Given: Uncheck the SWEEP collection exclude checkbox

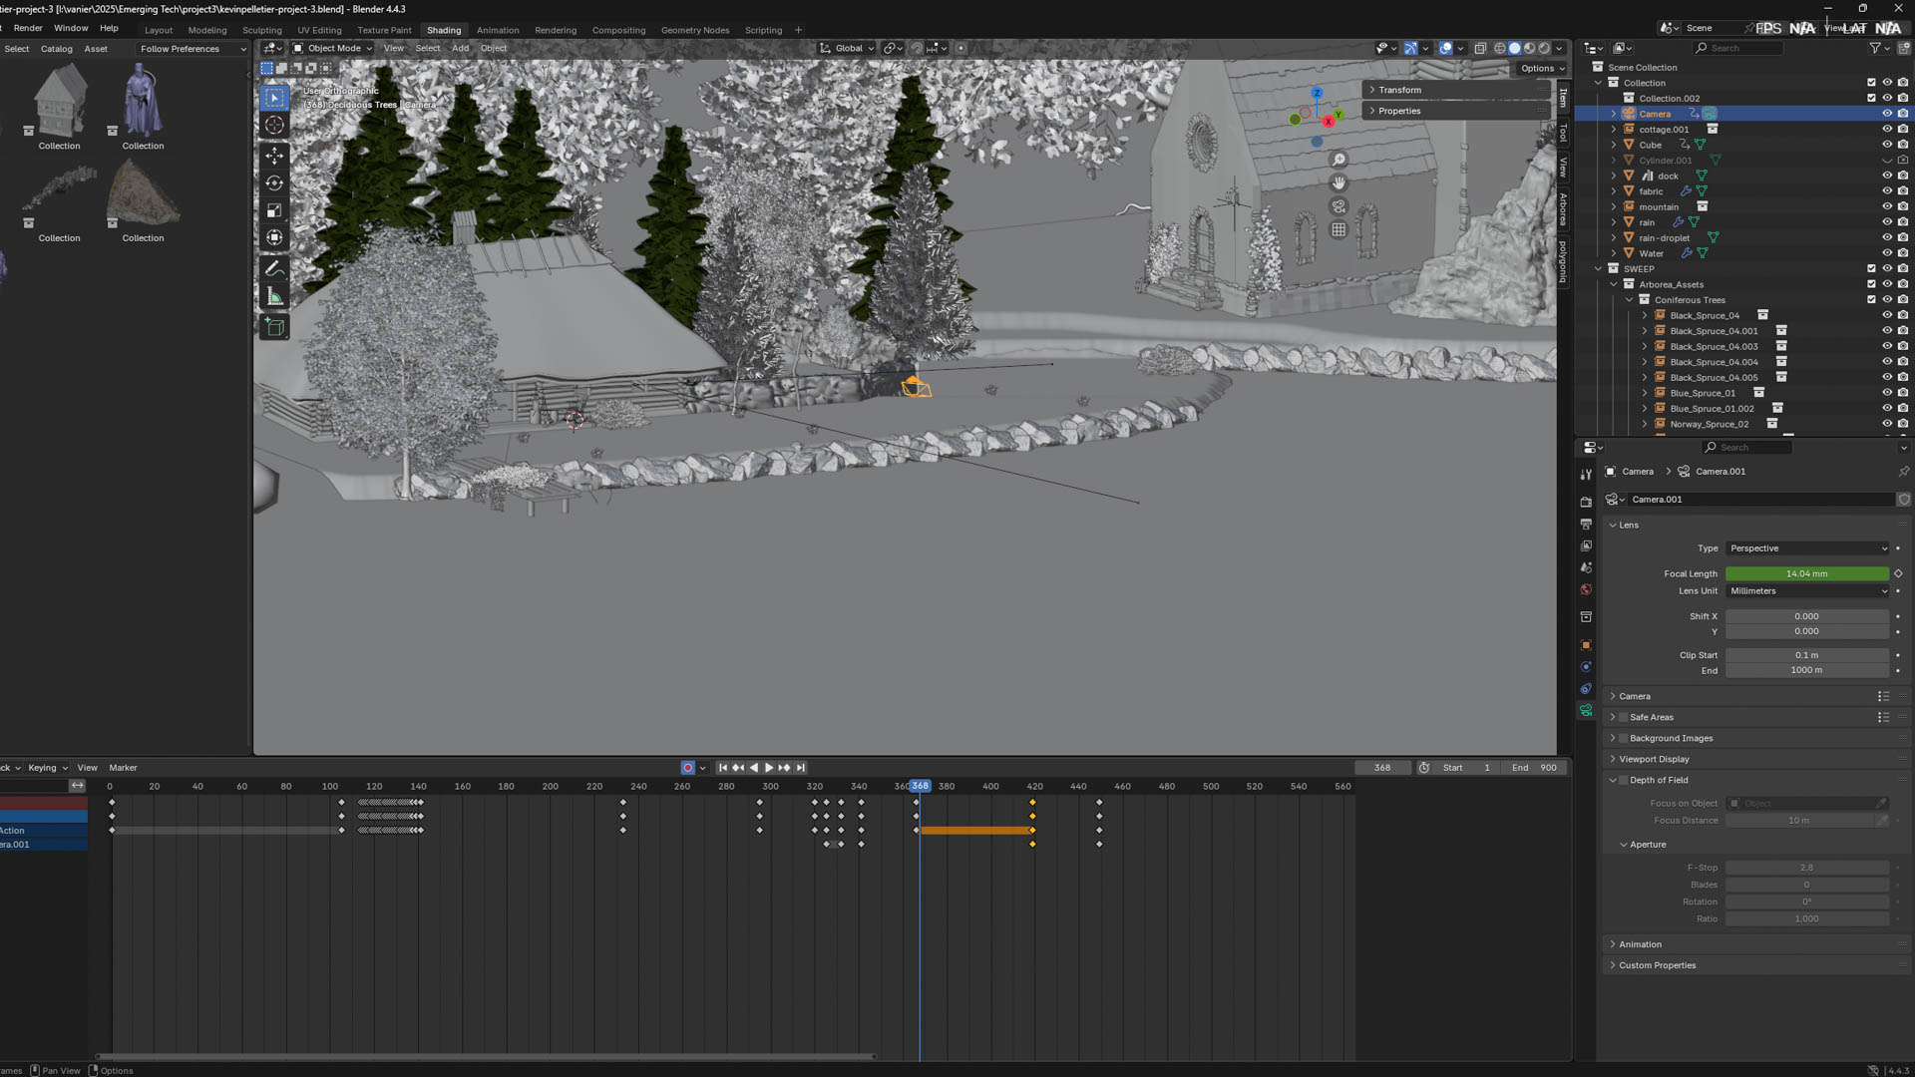Looking at the screenshot, I should pos(1871,268).
